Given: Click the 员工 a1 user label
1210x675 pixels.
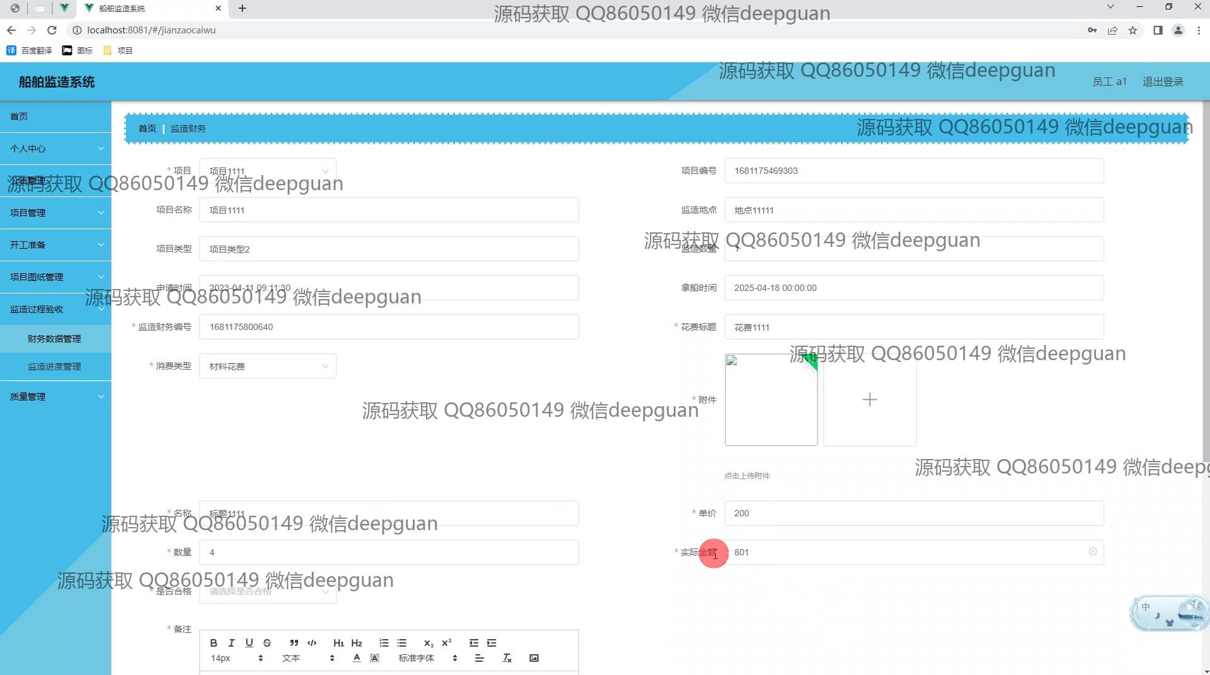Looking at the screenshot, I should (x=1109, y=82).
